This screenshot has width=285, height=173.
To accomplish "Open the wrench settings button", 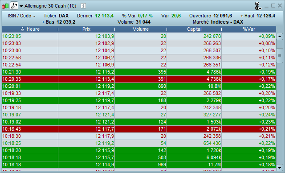I will tap(14, 6).
